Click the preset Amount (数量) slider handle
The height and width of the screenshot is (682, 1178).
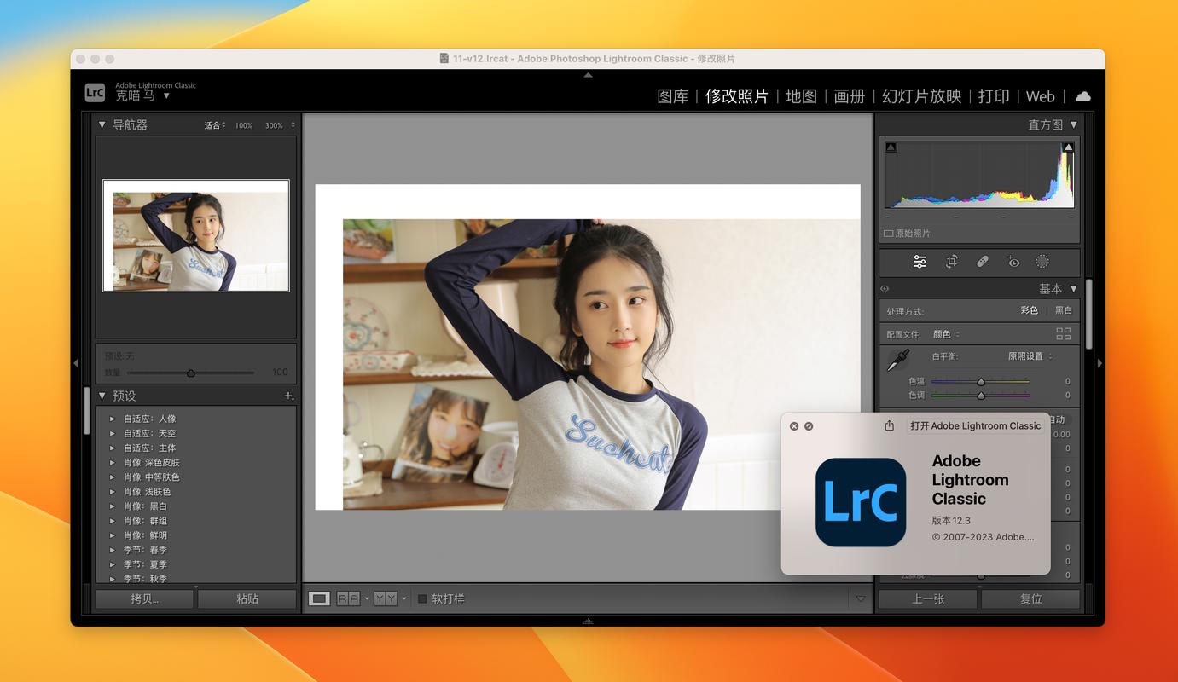tap(191, 373)
